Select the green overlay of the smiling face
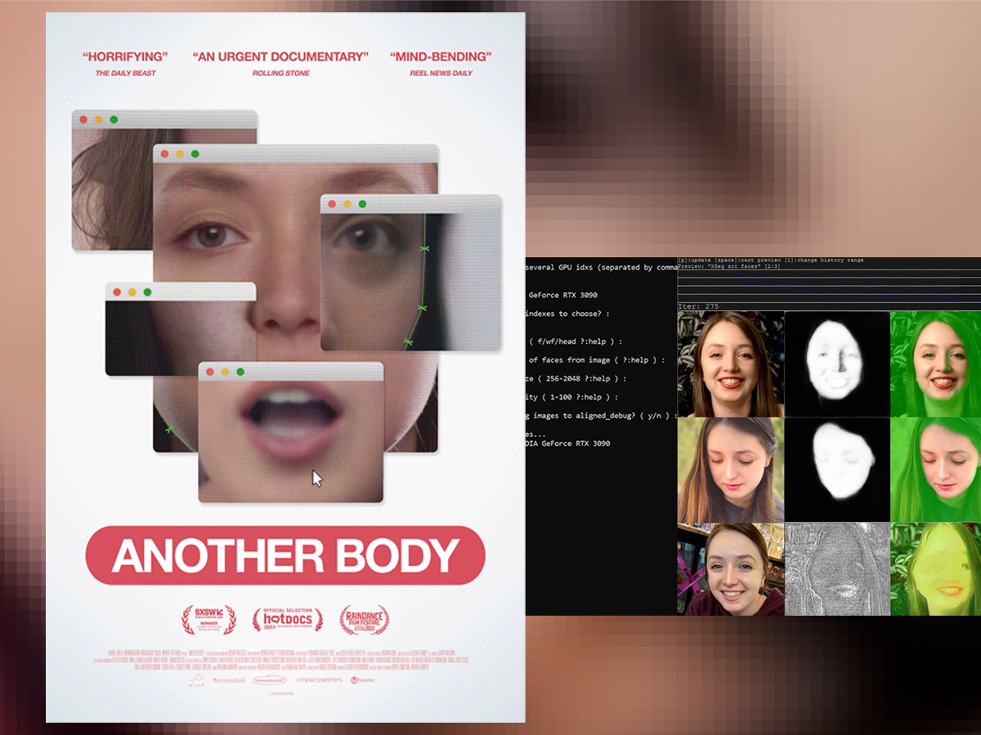This screenshot has height=735, width=981. 935,364
